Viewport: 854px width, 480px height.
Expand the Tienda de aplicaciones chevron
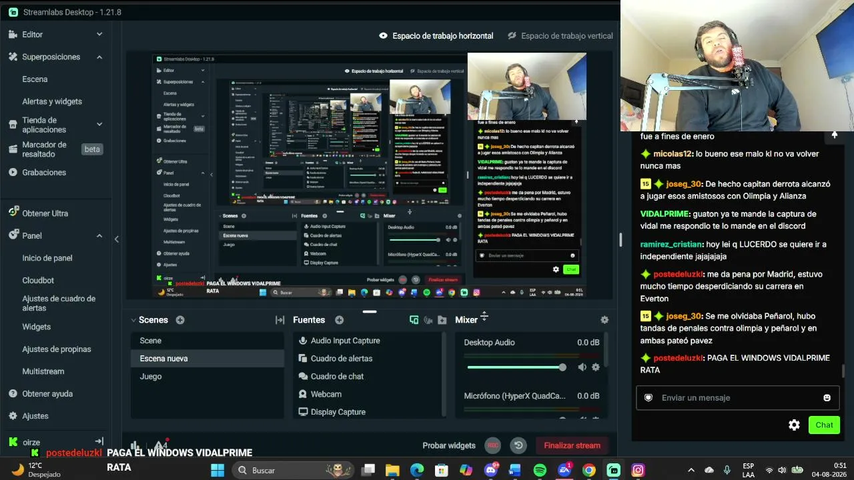pyautogui.click(x=99, y=125)
